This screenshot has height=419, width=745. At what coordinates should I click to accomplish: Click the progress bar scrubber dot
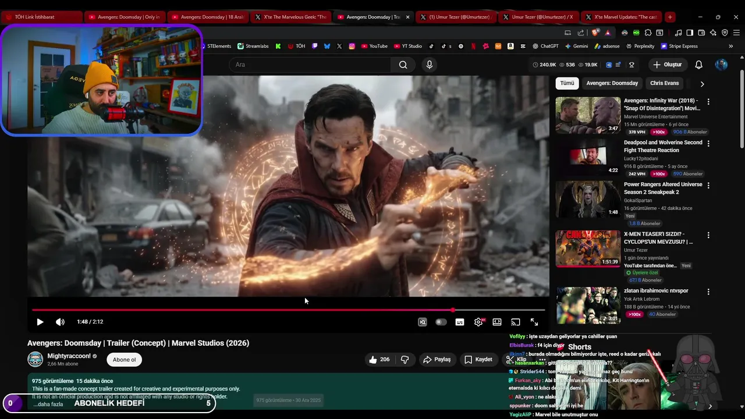point(453,310)
